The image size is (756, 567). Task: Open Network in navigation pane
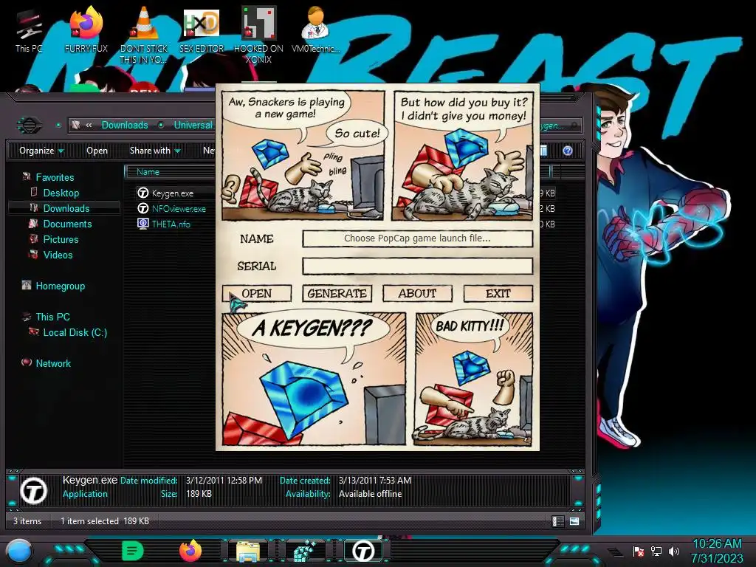click(x=53, y=363)
